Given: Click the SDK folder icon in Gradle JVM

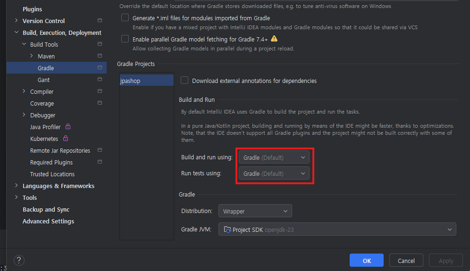Looking at the screenshot, I should (227, 230).
